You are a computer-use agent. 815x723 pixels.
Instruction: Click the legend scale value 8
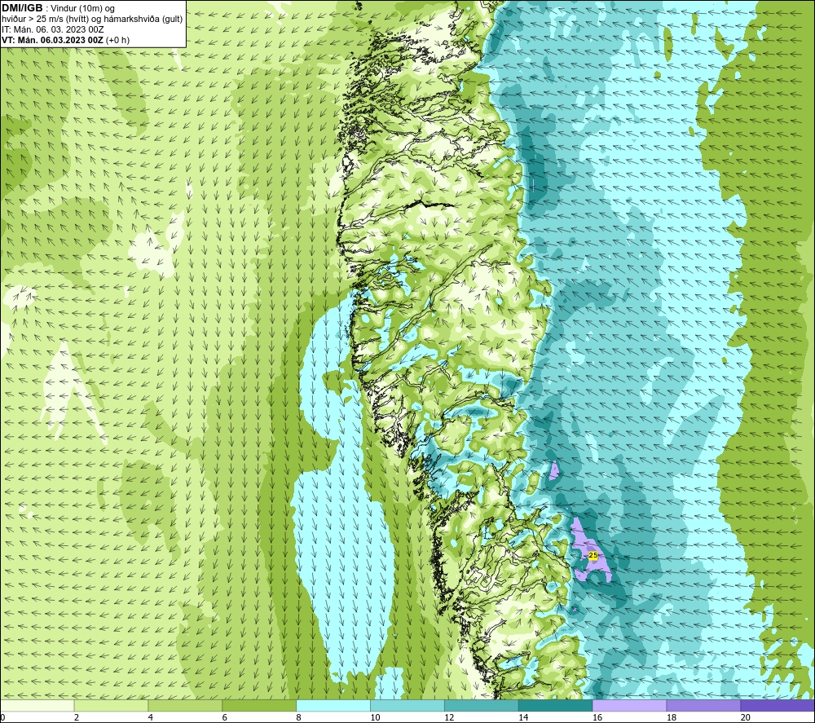coord(299,717)
